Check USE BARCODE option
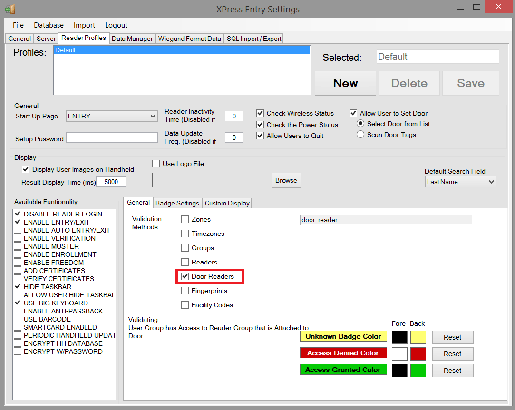Image resolution: width=515 pixels, height=410 pixels. (18, 319)
